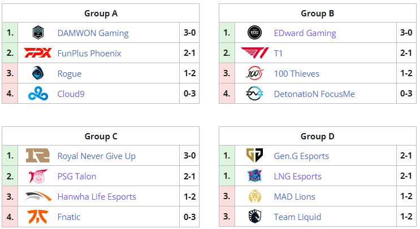Click the Cloud9 logo icon

pos(38,94)
